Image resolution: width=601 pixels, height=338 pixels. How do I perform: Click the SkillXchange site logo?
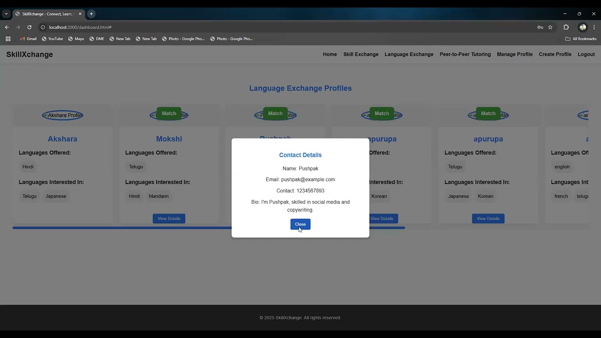[30, 54]
